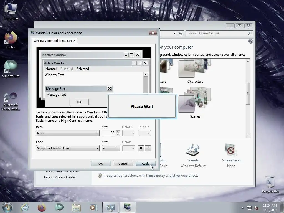
Task: Open the Supermium desktop shortcut
Action: tap(11, 69)
